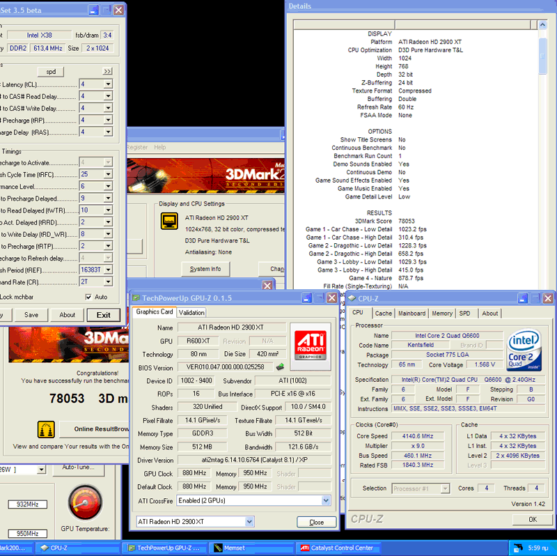Click the scroll-up arrow in the Details window
Viewport: 557px width, 556px height.
pos(542,24)
